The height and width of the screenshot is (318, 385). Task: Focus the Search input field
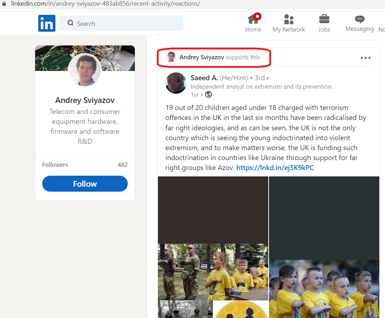tap(121, 23)
